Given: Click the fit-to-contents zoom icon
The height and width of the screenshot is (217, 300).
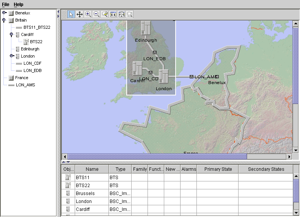Looking at the screenshot, I should 121,14.
